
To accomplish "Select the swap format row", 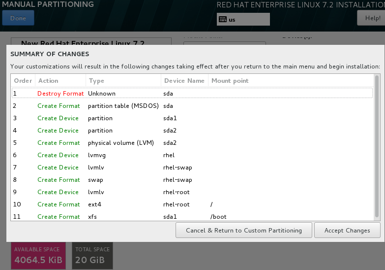I will [192, 180].
